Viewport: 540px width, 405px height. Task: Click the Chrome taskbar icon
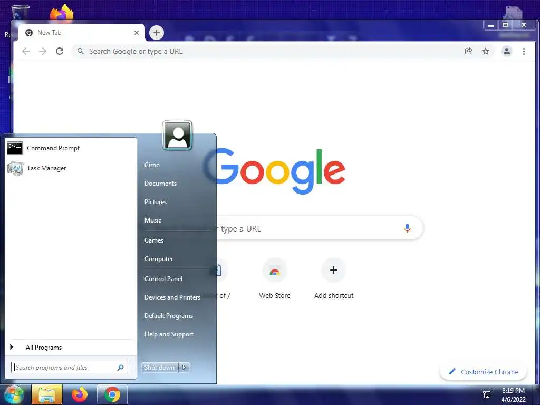[112, 394]
